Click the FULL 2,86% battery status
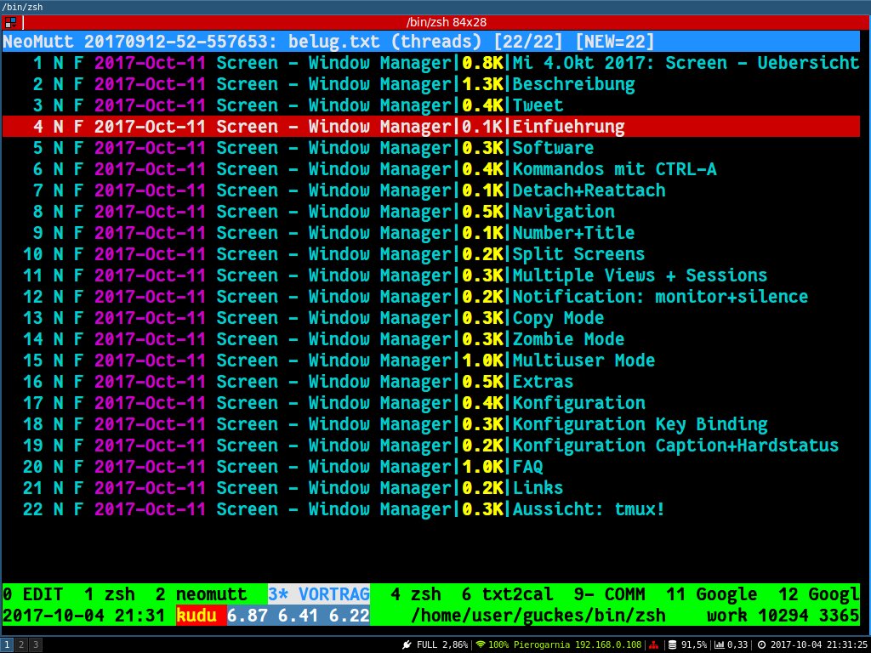This screenshot has height=653, width=871. [x=442, y=645]
